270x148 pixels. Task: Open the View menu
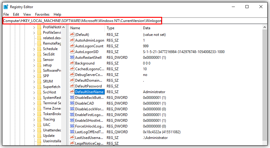tap(27, 14)
